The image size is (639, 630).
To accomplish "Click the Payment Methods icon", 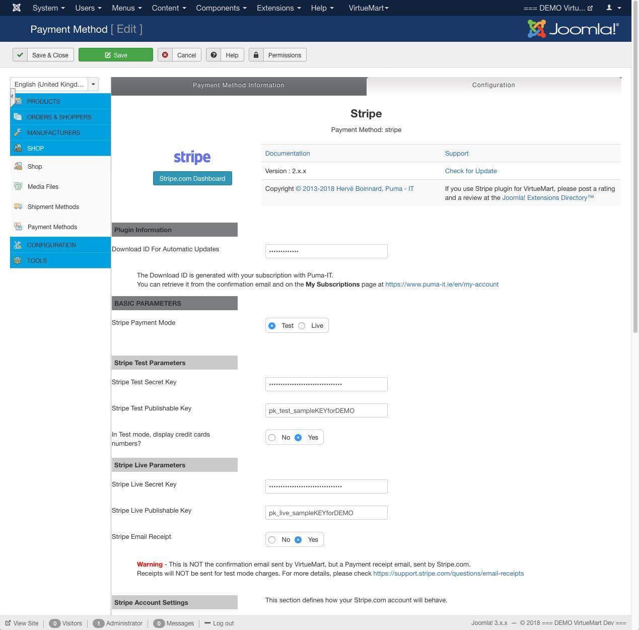I will [x=18, y=227].
